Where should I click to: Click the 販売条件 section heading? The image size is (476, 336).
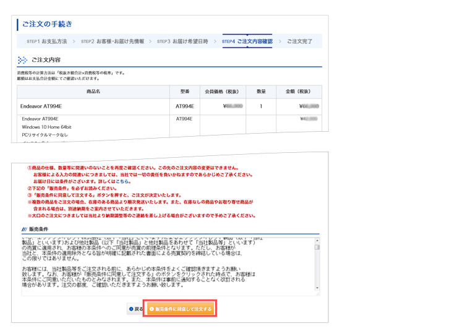[x=38, y=229]
